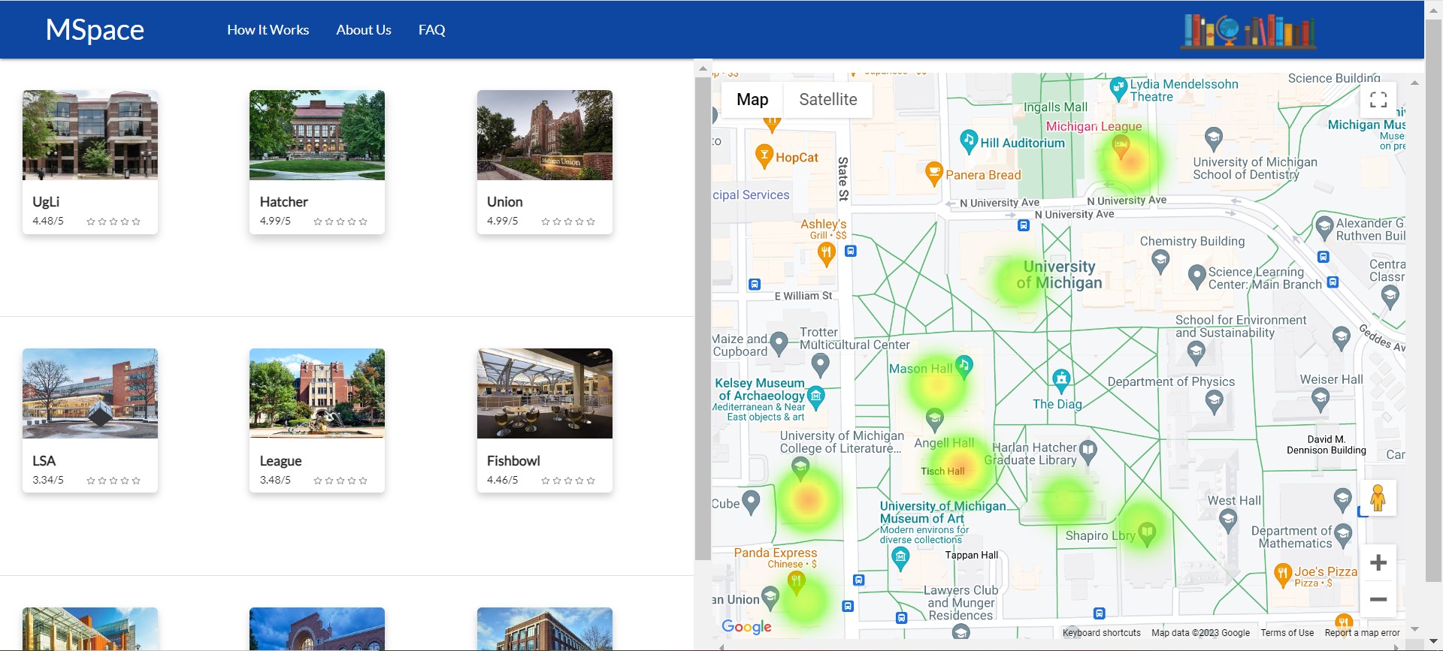The height and width of the screenshot is (651, 1443).
Task: Open the About Us page
Action: click(364, 30)
